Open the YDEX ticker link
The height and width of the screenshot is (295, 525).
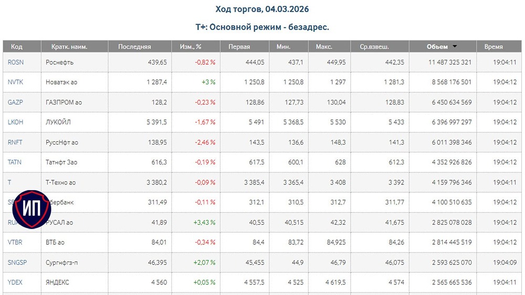[x=15, y=282]
